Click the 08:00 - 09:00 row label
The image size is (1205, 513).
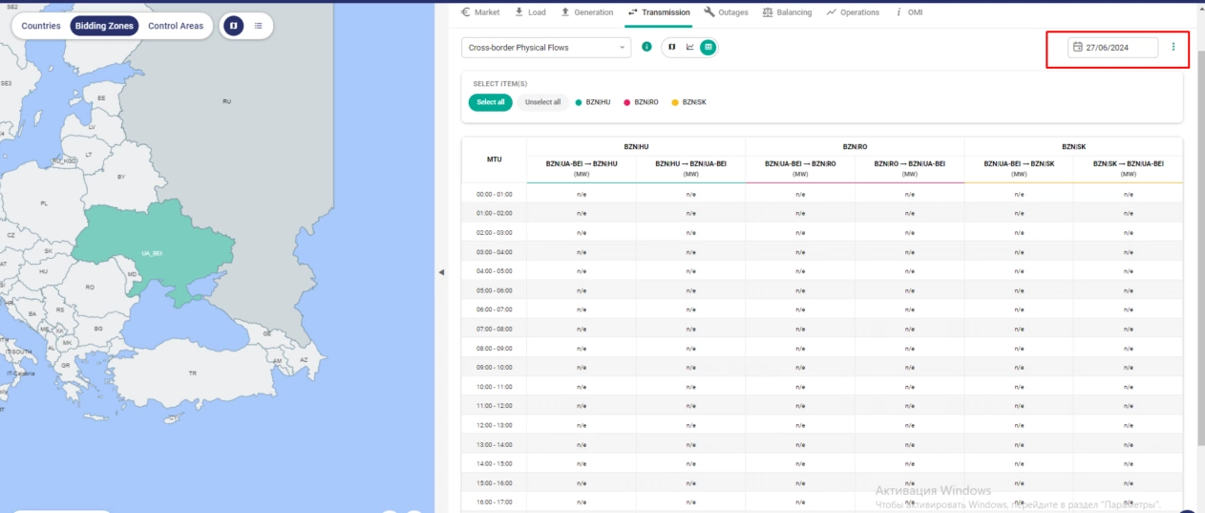pyautogui.click(x=494, y=348)
